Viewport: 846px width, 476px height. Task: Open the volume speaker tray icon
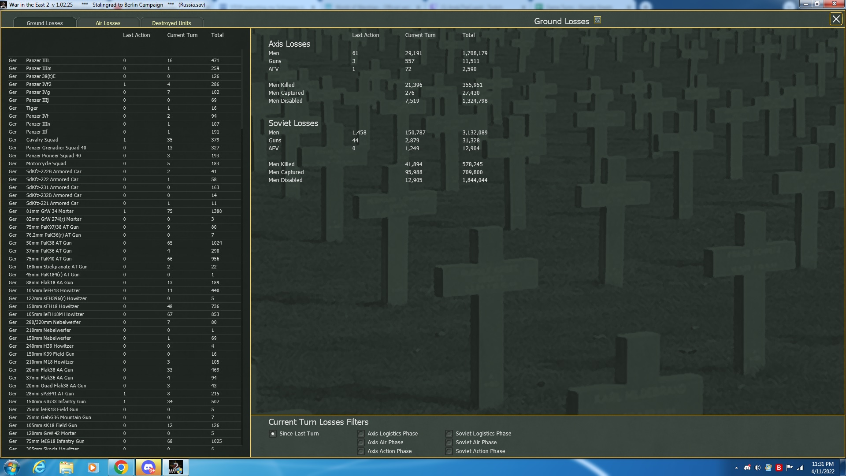tap(757, 468)
